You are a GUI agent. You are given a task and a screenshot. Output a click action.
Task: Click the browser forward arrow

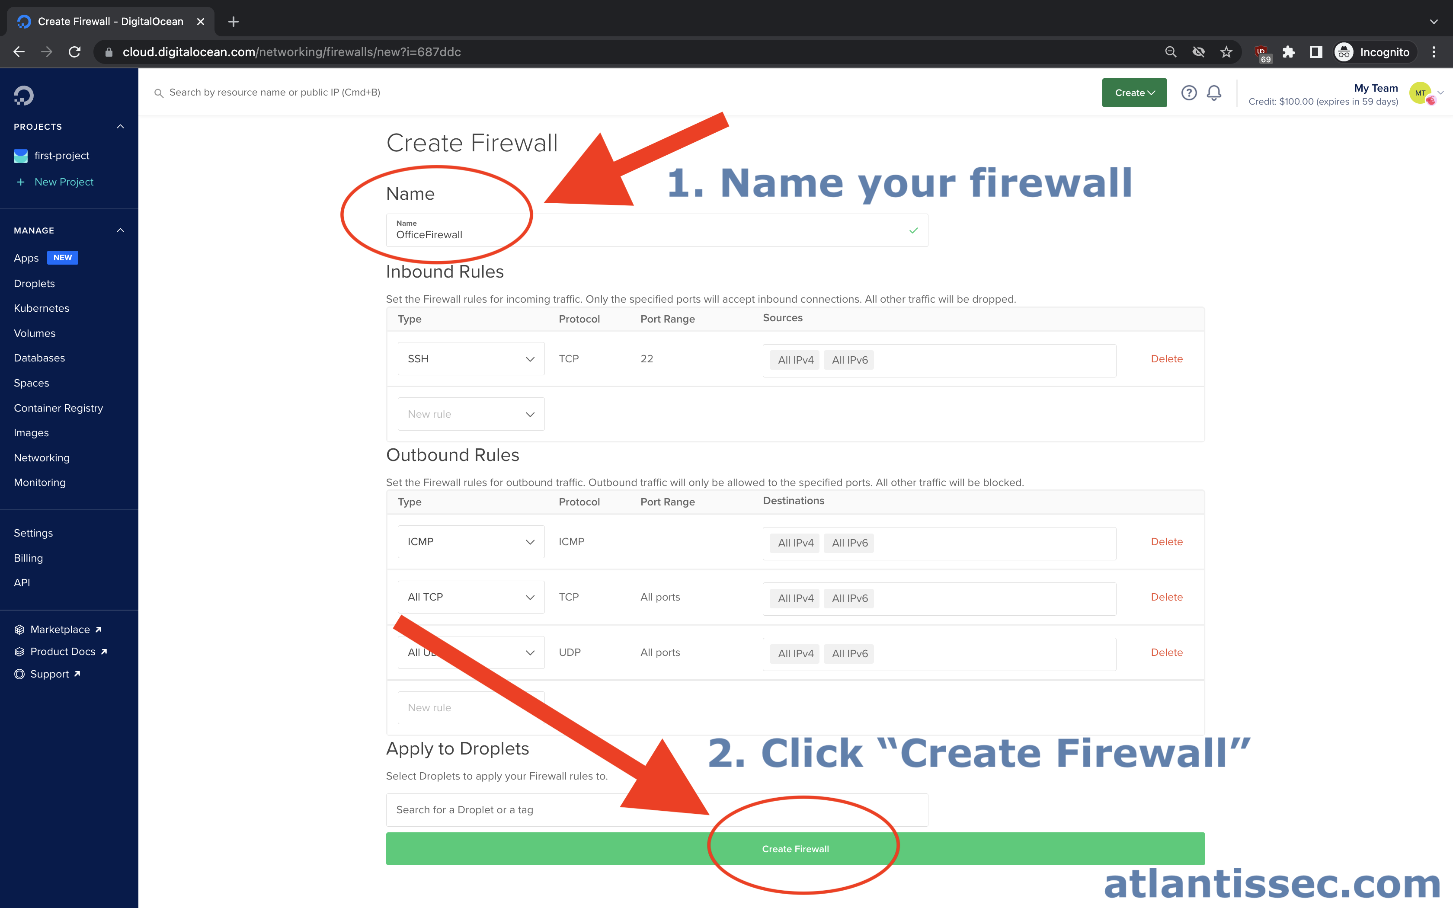[x=46, y=52]
